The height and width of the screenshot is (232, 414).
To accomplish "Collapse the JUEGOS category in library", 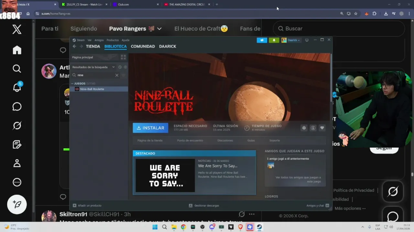I will click(x=72, y=83).
